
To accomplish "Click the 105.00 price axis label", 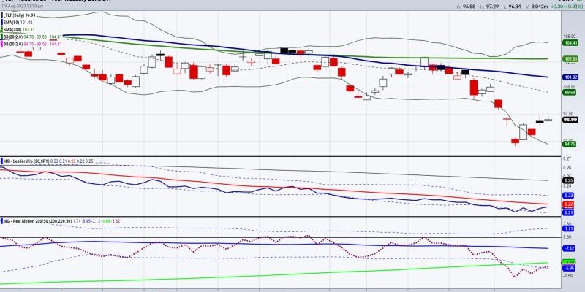I will tap(569, 36).
